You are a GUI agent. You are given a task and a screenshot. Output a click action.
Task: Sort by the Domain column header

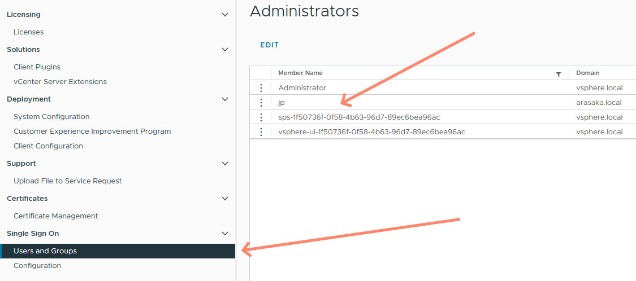coord(588,73)
